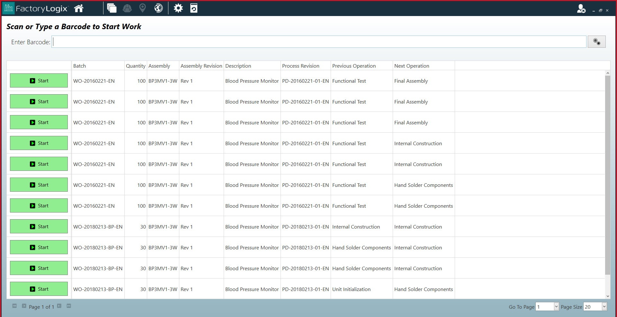Open the stacked windows icon in toolbar
Image resolution: width=617 pixels, height=317 pixels.
pyautogui.click(x=112, y=8)
